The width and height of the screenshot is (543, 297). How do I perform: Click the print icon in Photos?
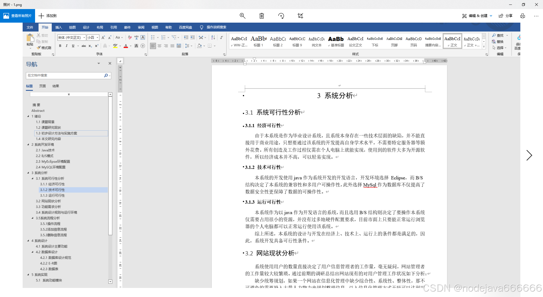[x=523, y=16]
